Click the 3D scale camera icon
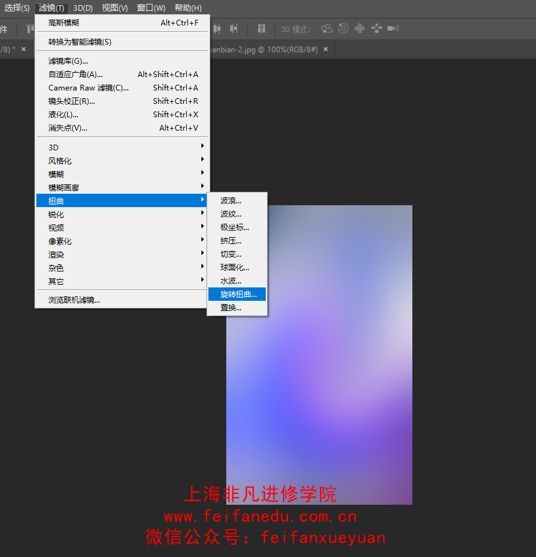The height and width of the screenshot is (557, 536). [394, 29]
